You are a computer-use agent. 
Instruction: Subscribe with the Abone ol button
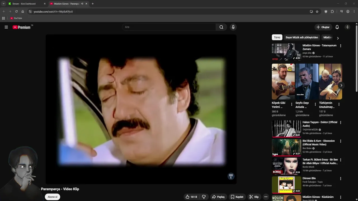click(x=52, y=197)
